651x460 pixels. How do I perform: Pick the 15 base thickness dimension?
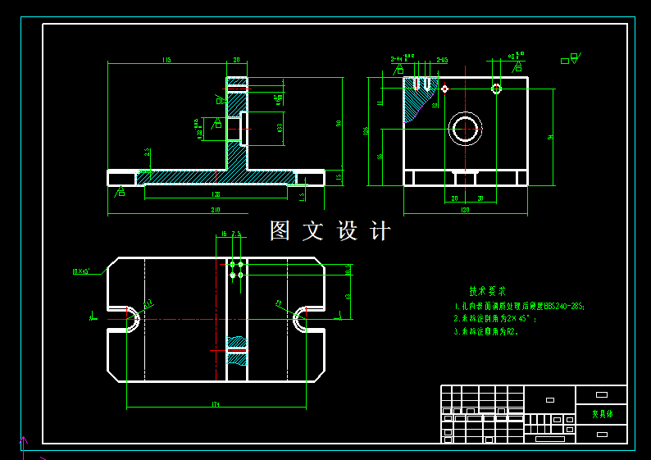click(339, 177)
